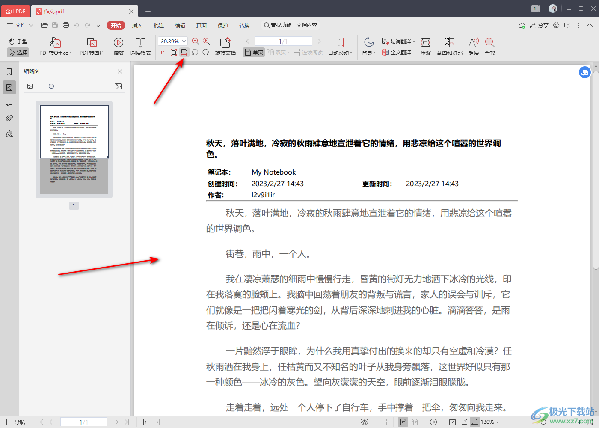Click the open file folder icon

pos(44,25)
